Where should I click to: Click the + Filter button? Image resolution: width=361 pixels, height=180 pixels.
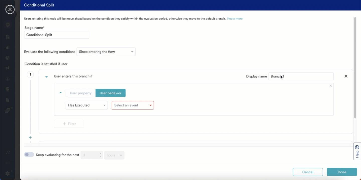[x=69, y=124]
